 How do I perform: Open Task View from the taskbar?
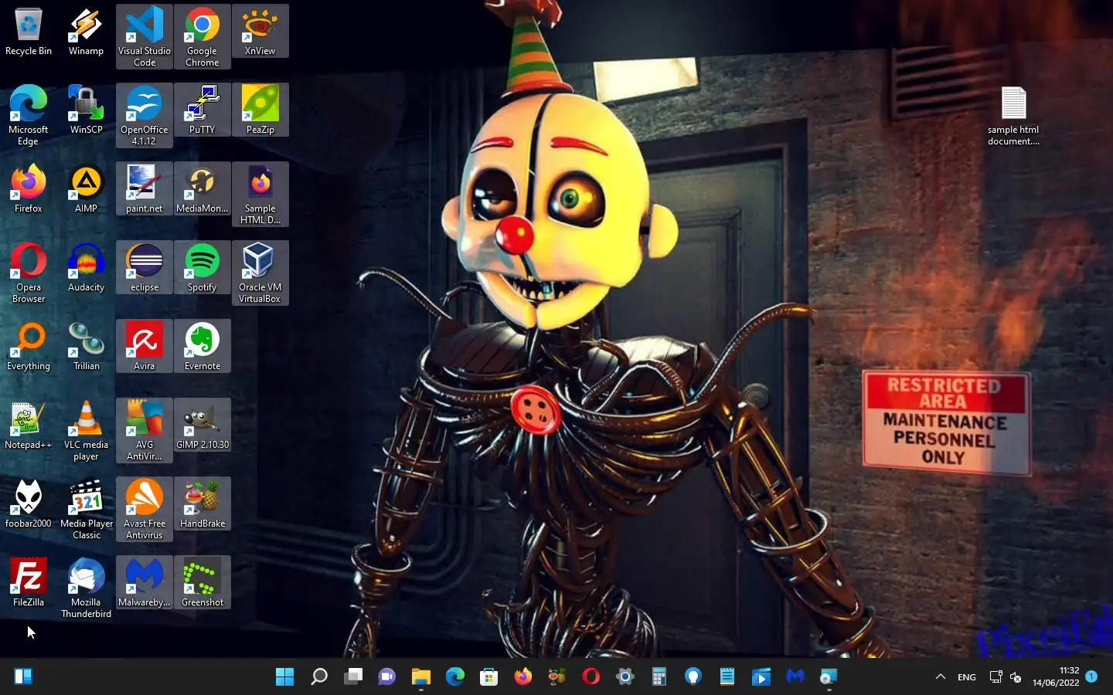353,677
